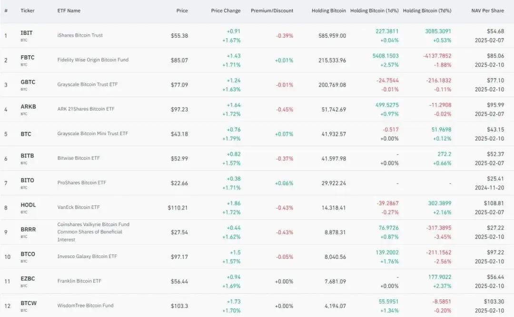Sort by Holding Bitcoin (7d%) header

point(427,10)
